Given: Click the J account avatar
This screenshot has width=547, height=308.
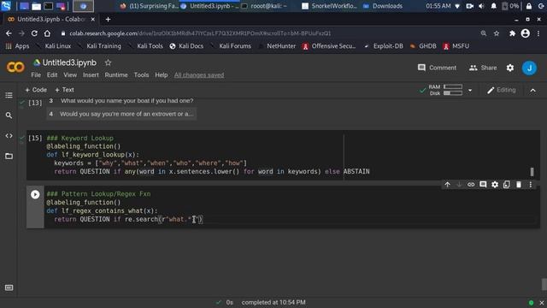Looking at the screenshot, I should coord(529,68).
